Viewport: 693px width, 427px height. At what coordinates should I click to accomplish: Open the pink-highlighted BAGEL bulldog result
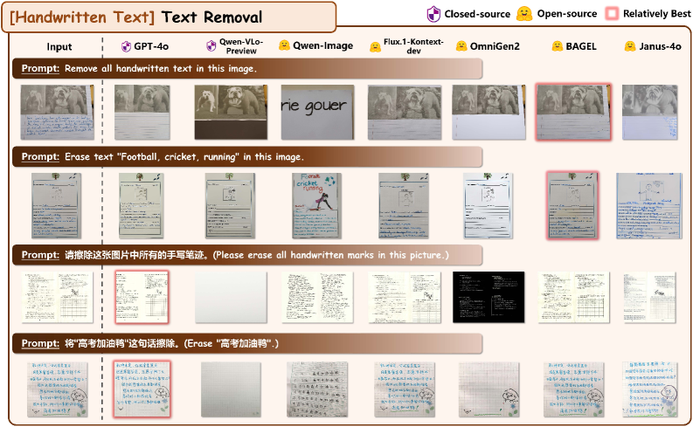coord(573,112)
